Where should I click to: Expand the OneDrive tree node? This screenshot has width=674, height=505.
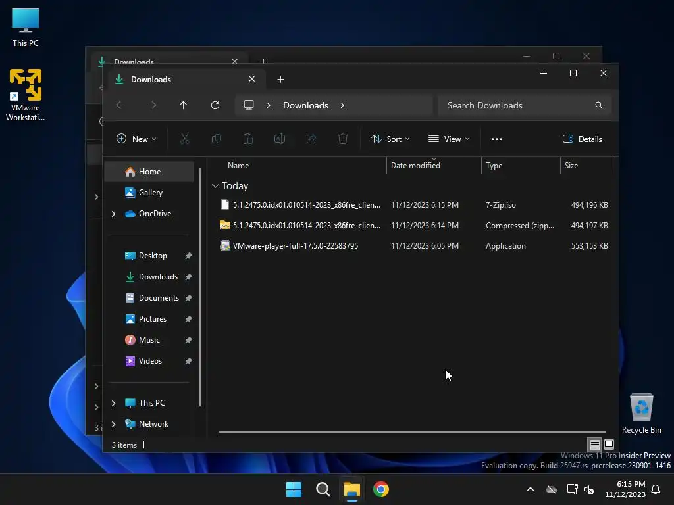(x=113, y=214)
